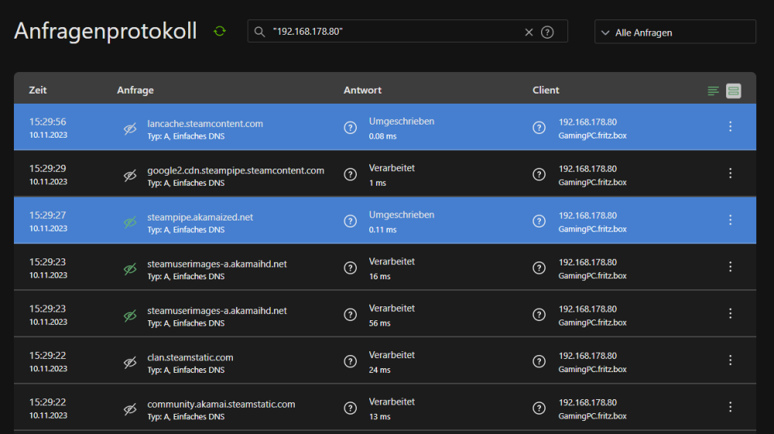Open response info icon for clan.steamstatic.com
This screenshot has height=434, width=774.
click(350, 361)
